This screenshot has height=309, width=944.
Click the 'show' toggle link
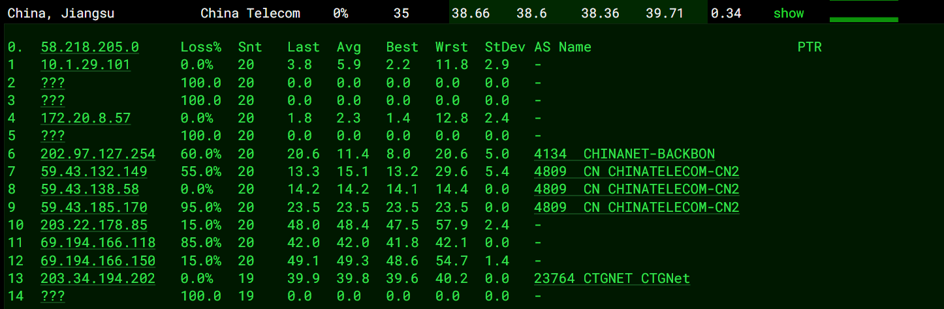coord(788,13)
